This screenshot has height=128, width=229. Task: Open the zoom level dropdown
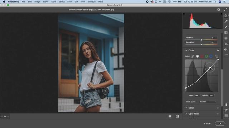(x=5, y=116)
